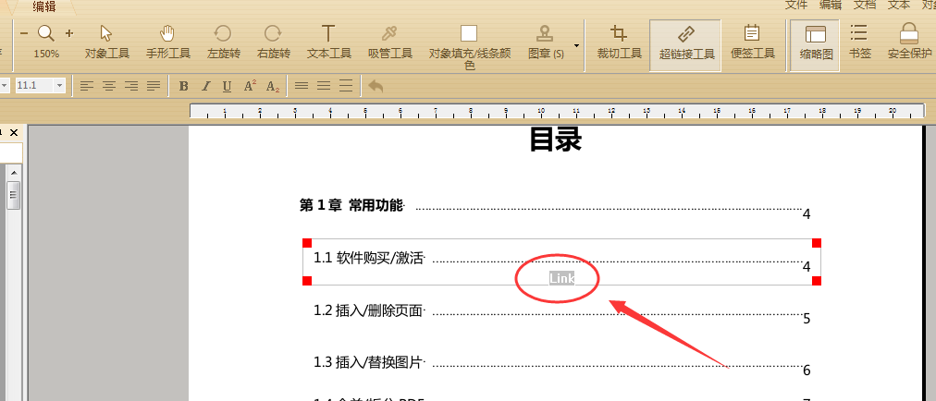Click the side panel scrollbar thumb
The width and height of the screenshot is (936, 401).
13,195
